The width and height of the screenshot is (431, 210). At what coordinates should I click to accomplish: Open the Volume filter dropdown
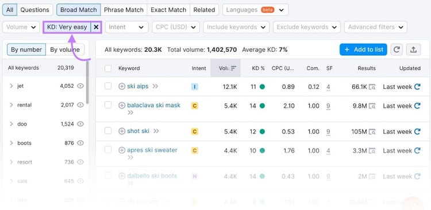click(x=21, y=27)
